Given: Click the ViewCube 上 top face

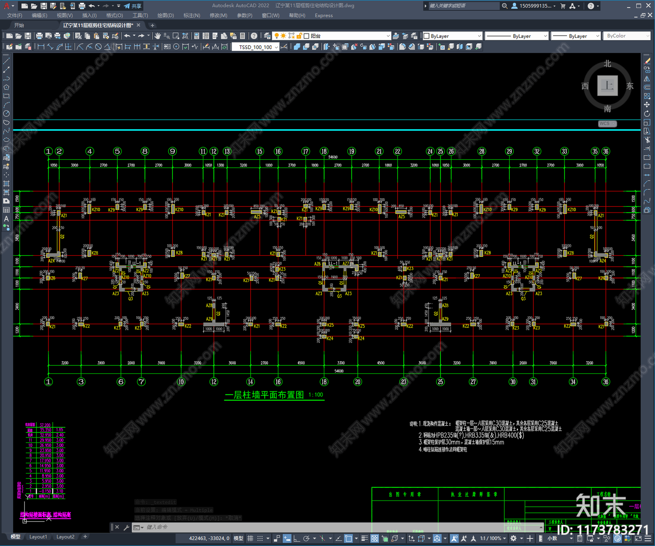Looking at the screenshot, I should coord(608,86).
